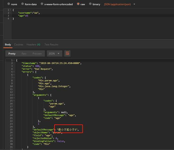
Task: Select the 'none' body type radio button
Action: point(9,4)
